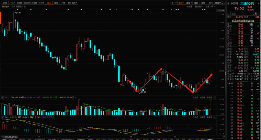Click 换指标 in the MACD panel

click(x=209, y=117)
